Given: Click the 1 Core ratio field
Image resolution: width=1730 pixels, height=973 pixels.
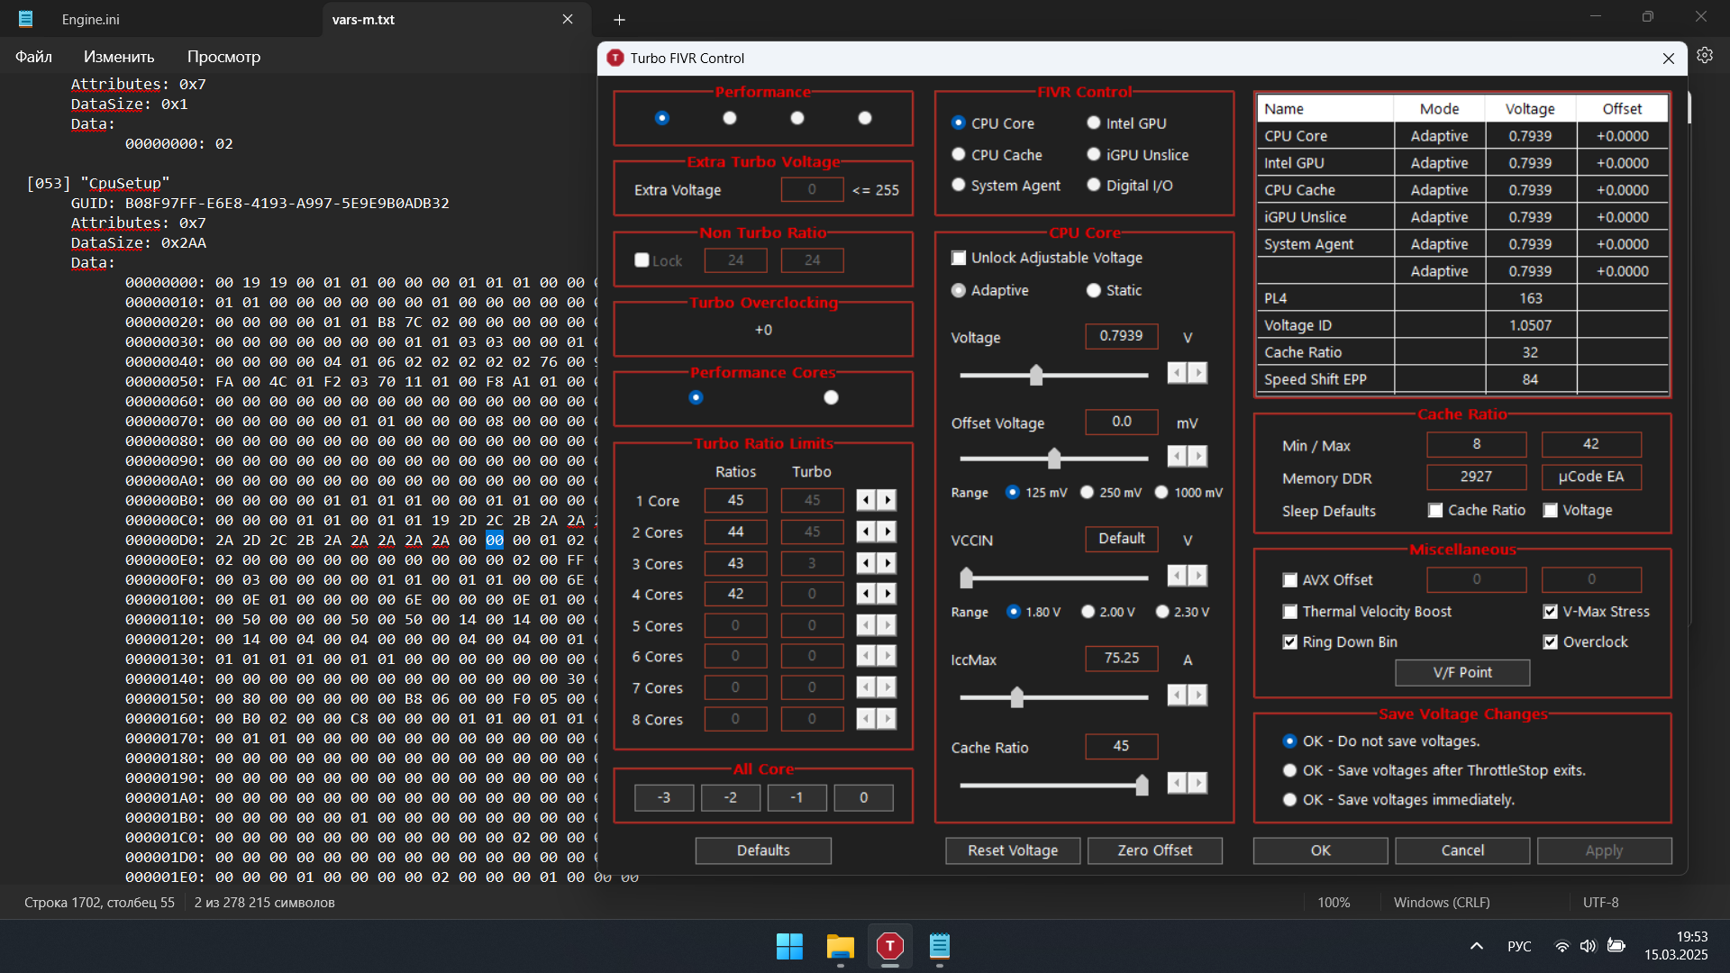Looking at the screenshot, I should (x=735, y=500).
